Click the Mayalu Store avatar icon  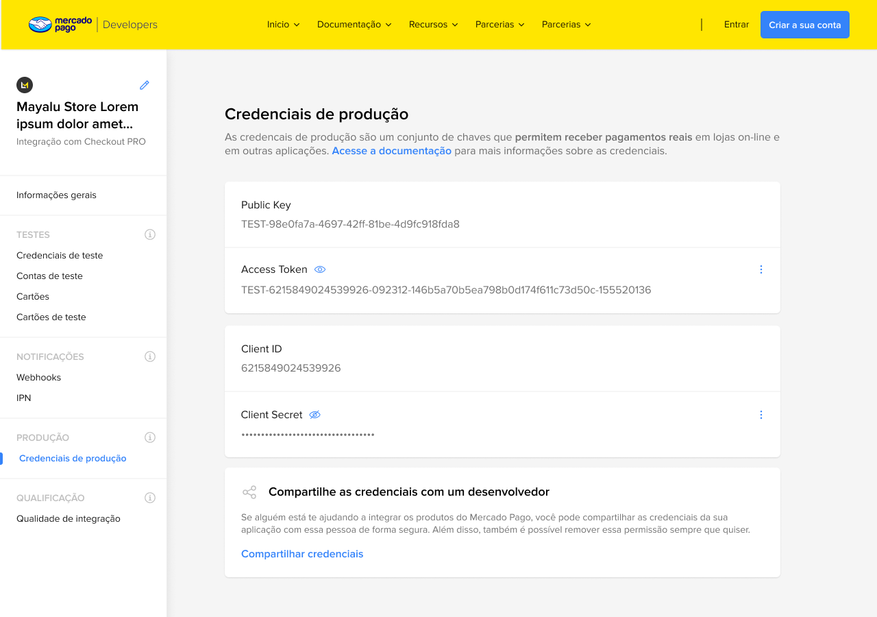pos(25,85)
